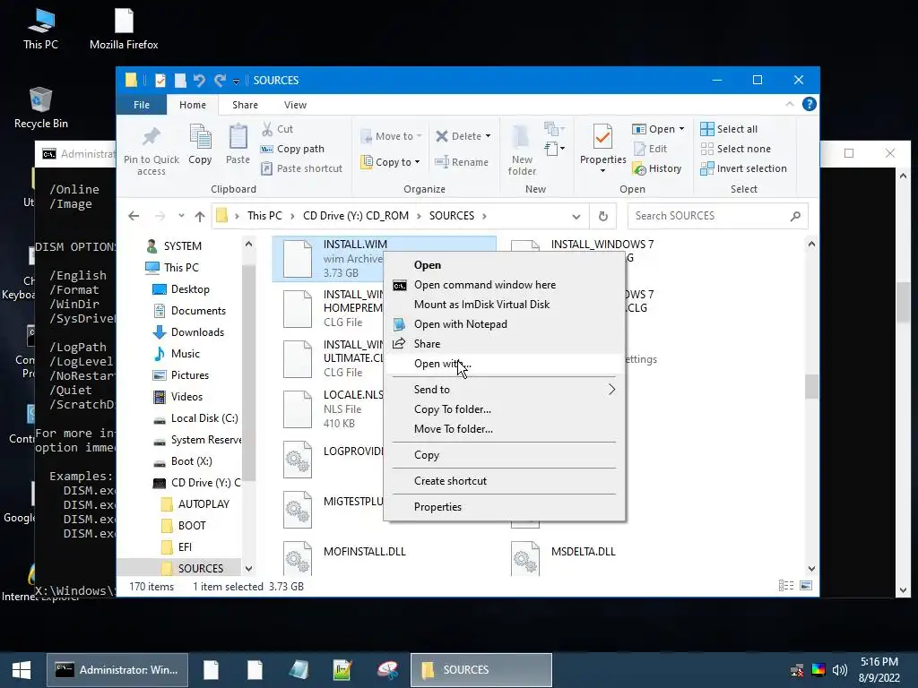Click Properties in the context menu
918x688 pixels.
[504, 507]
